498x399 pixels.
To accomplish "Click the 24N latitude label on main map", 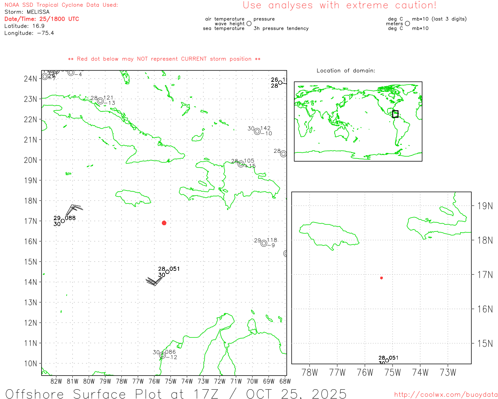I will (30, 79).
